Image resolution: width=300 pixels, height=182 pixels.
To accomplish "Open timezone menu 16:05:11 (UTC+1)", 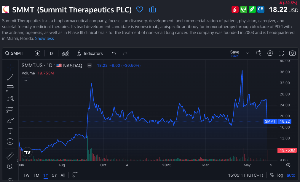I will 245,175.
